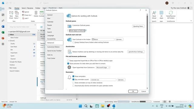Click Browse next to Start Outlook folder
Image resolution: width=194 pixels, height=109 pixels.
click(x=119, y=39)
